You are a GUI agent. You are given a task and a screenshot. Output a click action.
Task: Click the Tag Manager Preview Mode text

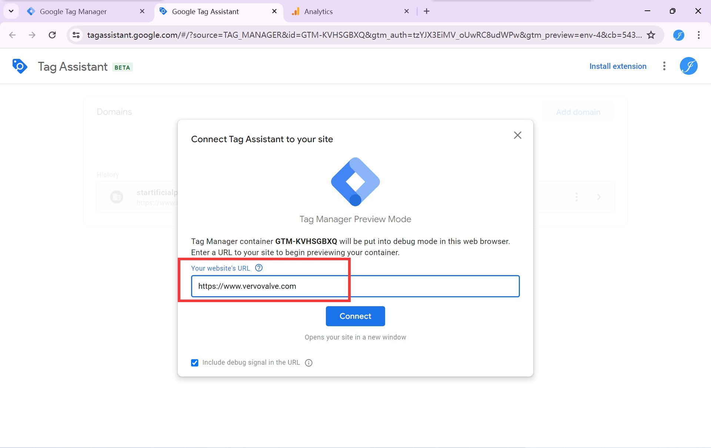[x=355, y=219]
